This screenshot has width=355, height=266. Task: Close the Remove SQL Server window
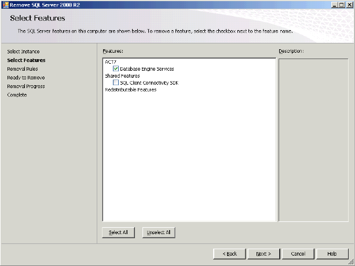350,5
